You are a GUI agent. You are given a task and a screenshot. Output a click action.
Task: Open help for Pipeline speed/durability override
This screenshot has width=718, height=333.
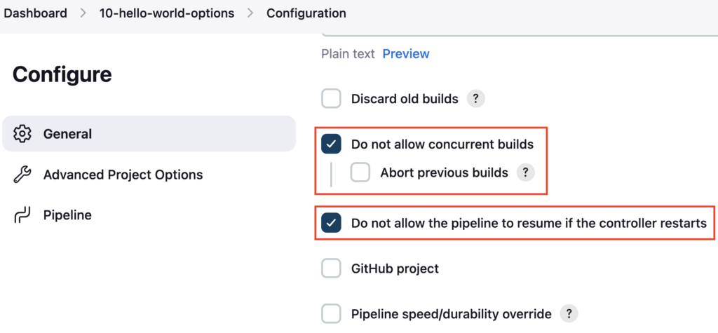pos(569,314)
